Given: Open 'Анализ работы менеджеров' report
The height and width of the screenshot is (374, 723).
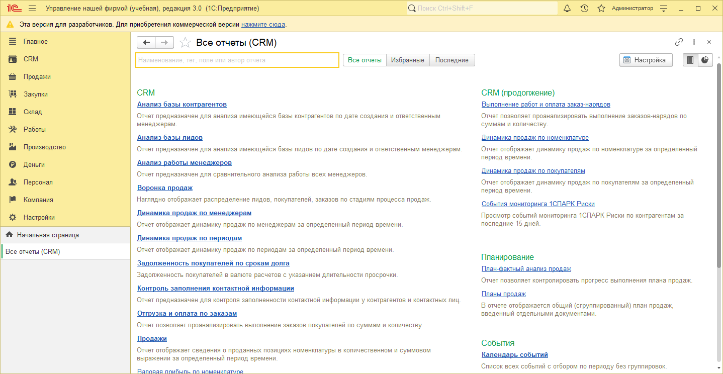Looking at the screenshot, I should click(185, 163).
